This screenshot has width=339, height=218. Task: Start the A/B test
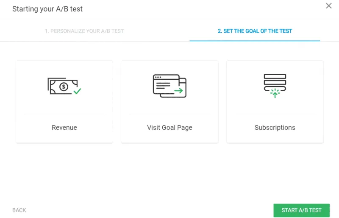(301, 210)
